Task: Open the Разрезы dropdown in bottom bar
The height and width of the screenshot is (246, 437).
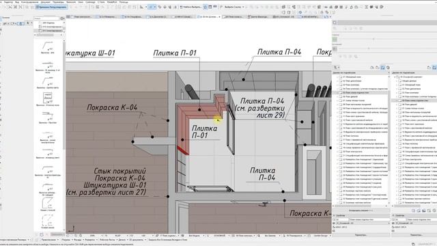Action: click(x=67, y=240)
